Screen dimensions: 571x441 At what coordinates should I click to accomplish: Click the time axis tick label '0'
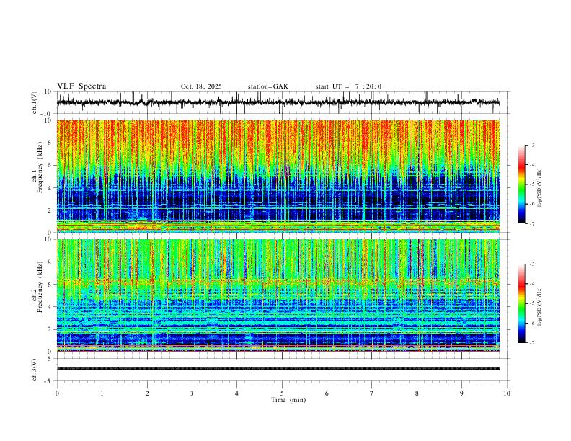click(57, 393)
